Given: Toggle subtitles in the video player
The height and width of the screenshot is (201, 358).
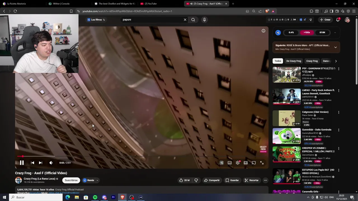Looking at the screenshot, I should coord(230,163).
